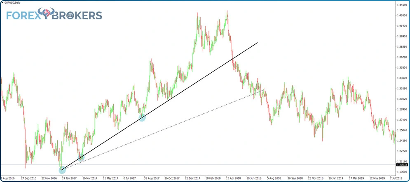Click the 15 Apr 2018 date label
The height and width of the screenshot is (182, 410).
233,178
